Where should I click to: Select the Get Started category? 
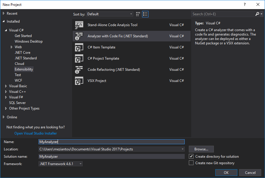(23, 36)
